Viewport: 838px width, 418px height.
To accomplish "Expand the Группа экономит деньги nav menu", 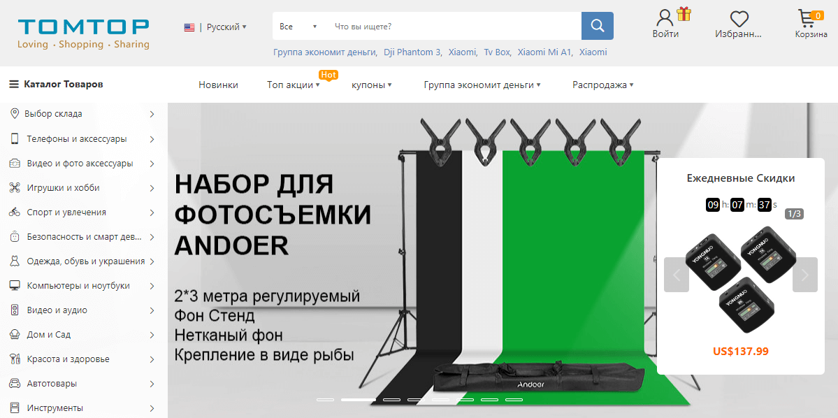I will tap(482, 85).
